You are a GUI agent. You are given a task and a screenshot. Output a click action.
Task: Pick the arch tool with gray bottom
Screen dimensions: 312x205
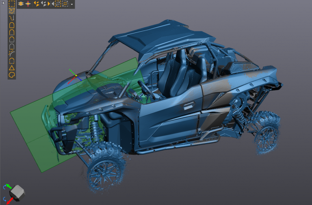pos(12,32)
